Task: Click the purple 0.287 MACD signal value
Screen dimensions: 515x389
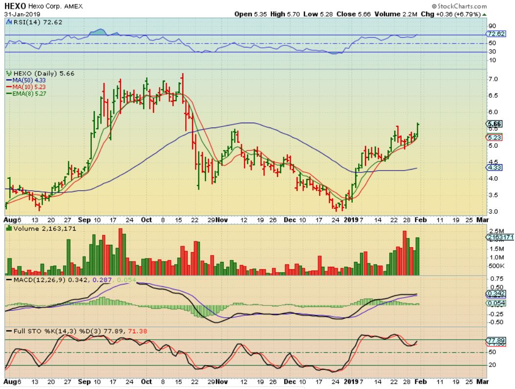Action: [102, 280]
